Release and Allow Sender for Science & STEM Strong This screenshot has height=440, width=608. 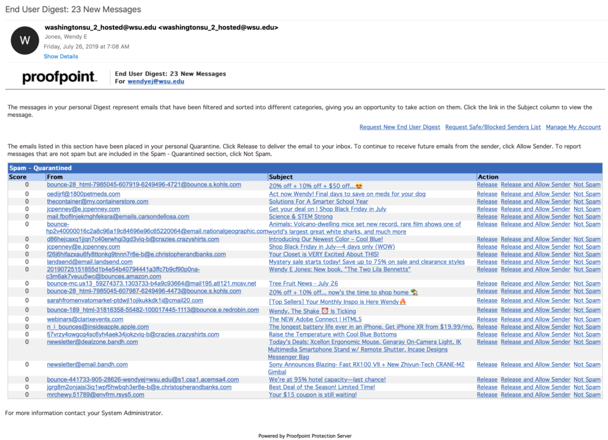point(535,217)
